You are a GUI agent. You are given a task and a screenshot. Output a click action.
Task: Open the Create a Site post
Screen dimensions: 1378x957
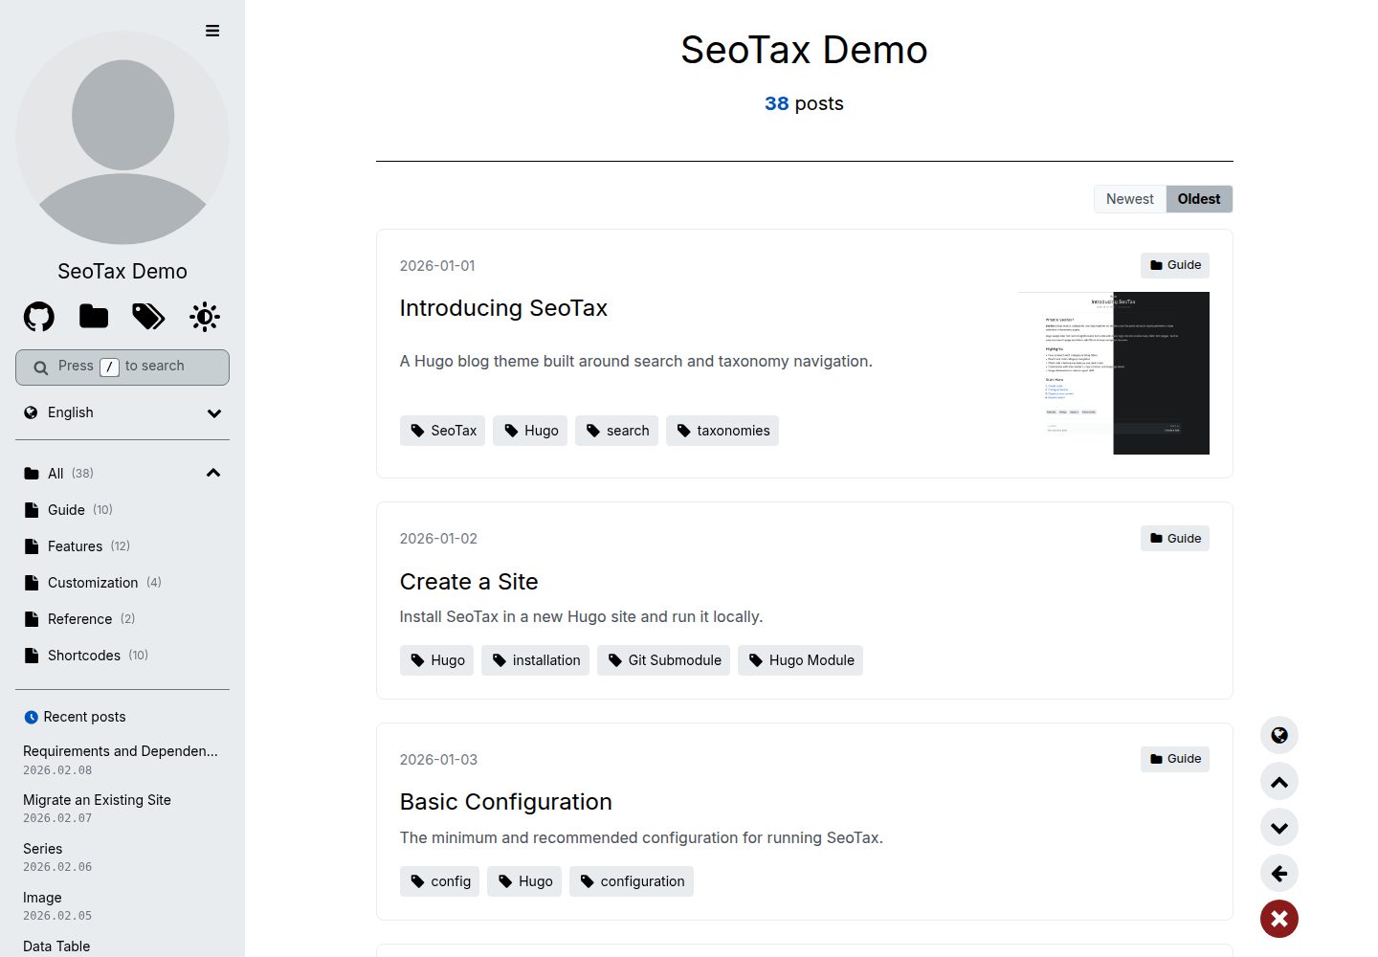click(x=469, y=582)
